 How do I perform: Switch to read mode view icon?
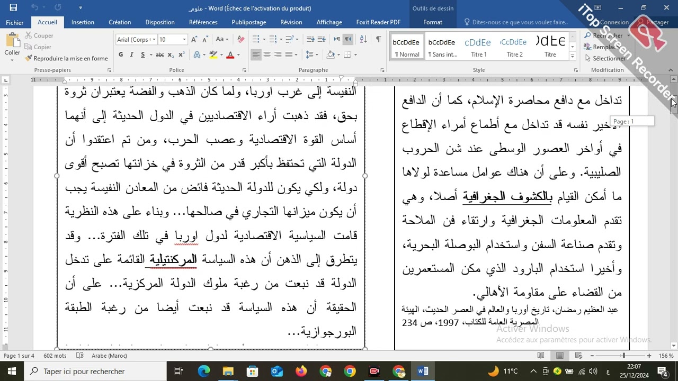click(x=541, y=356)
